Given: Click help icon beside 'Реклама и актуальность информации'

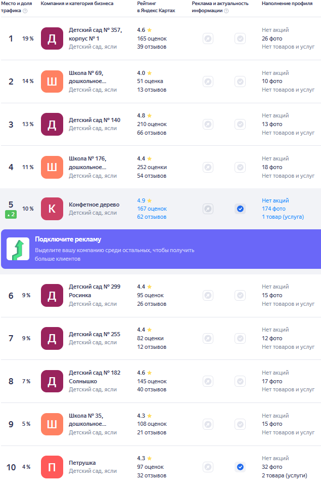Looking at the screenshot, I should (226, 11).
